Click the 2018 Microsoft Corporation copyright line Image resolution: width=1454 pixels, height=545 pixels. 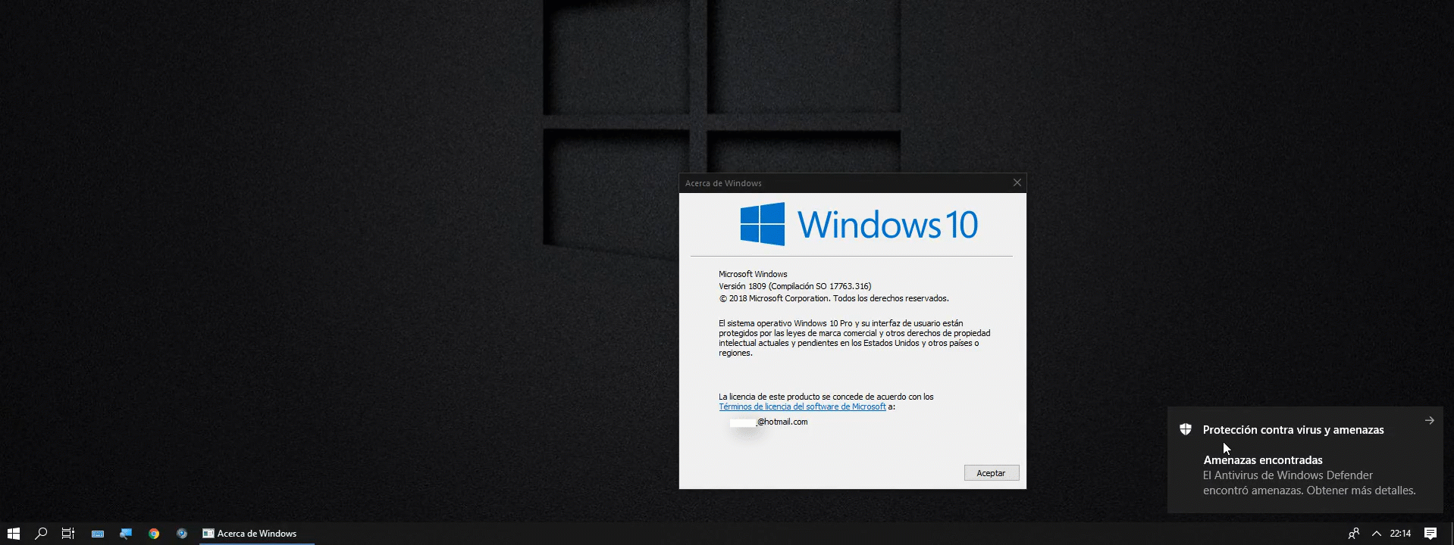point(834,298)
